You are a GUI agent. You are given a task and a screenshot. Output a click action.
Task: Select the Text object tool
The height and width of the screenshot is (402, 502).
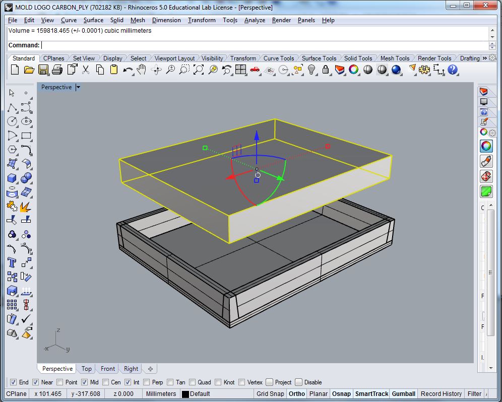pos(12,262)
